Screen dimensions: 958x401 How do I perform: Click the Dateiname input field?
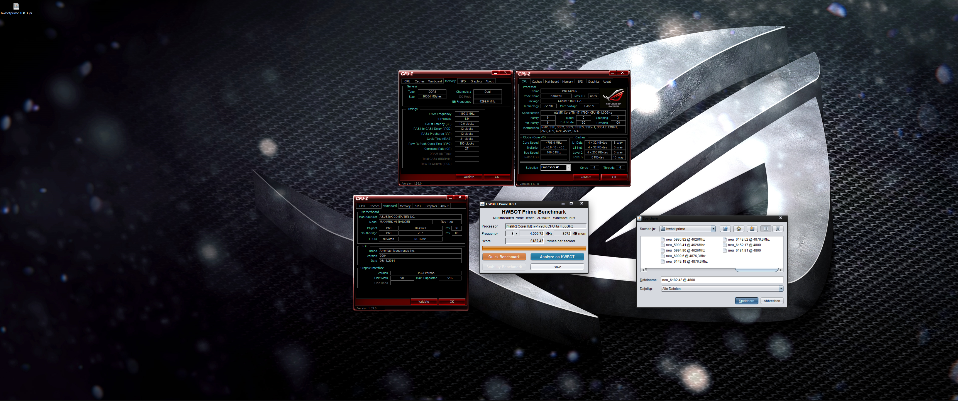coord(722,280)
